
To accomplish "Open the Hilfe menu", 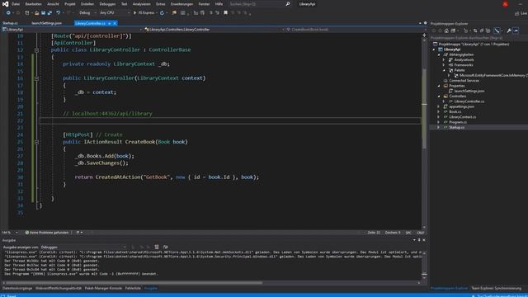I will pos(219,4).
